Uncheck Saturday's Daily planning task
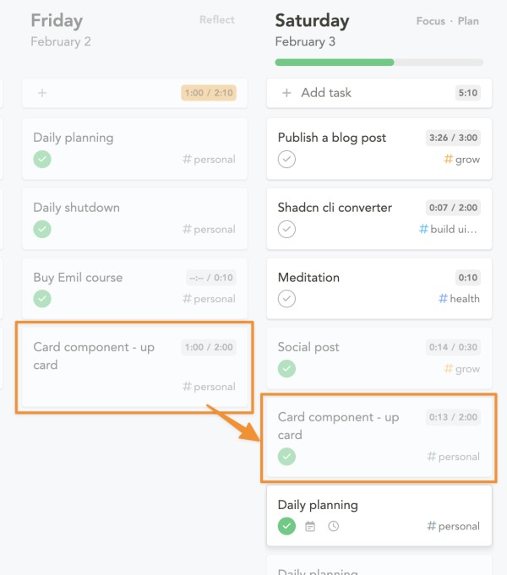 [x=286, y=526]
